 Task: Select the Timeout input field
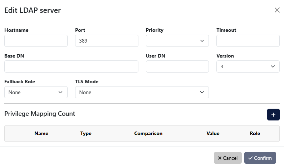248,41
